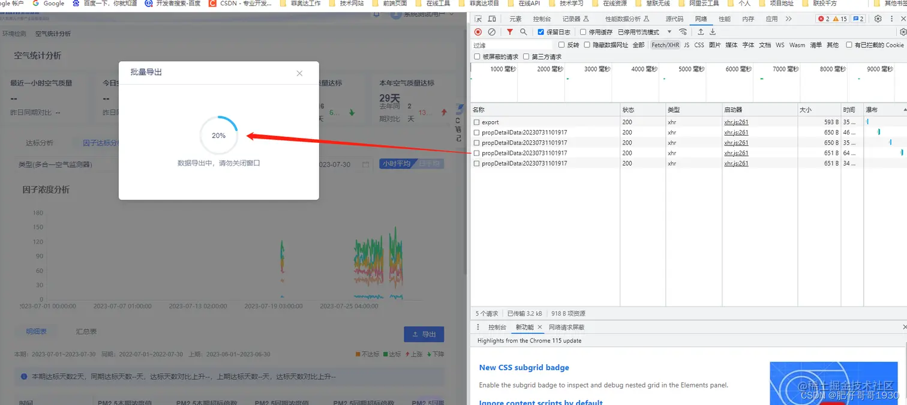Switch to the 控制台 tab in the top bar
Screen dimensions: 907x405
(x=542, y=19)
